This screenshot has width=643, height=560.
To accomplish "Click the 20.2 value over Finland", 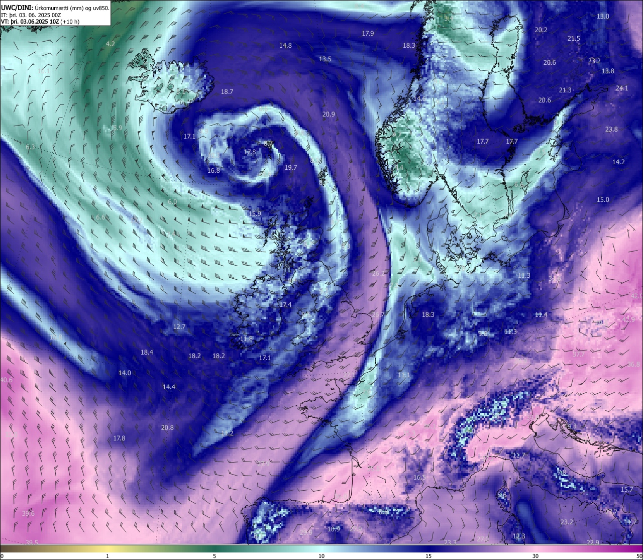I will [x=541, y=30].
